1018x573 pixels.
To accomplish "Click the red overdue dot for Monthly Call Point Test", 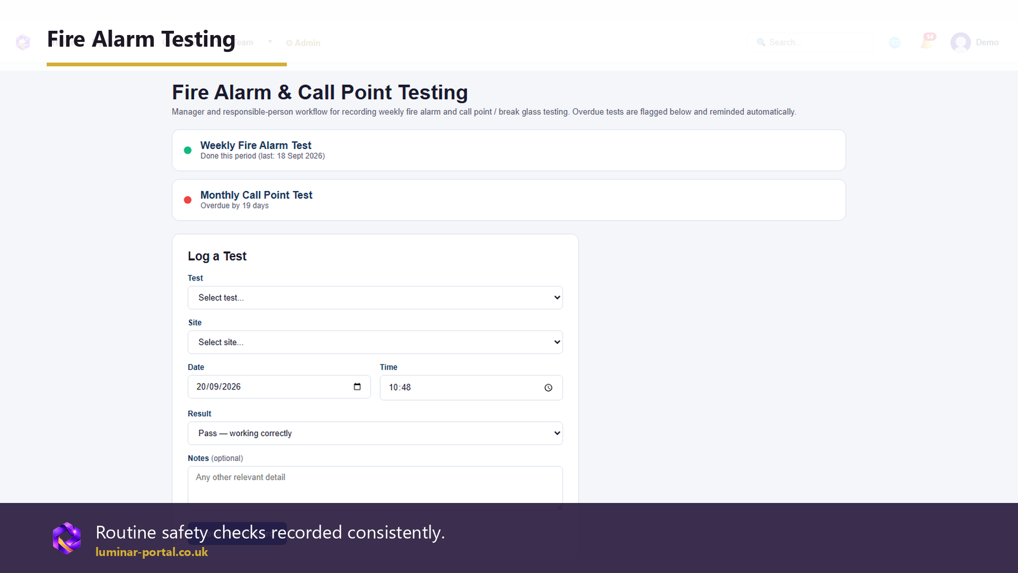I will [188, 200].
